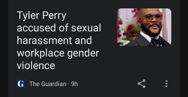Image resolution: width=188 pixels, height=97 pixels.
Task: Click the word "violence" in the headline
Action: pos(36,65)
